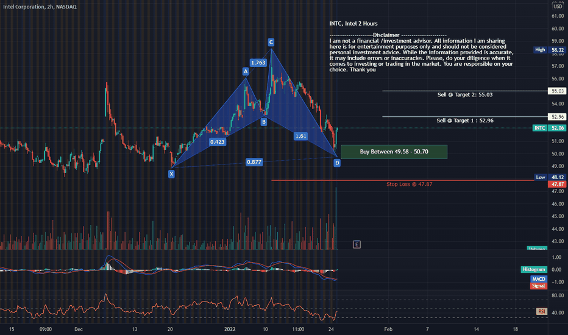Click the Dec label on time axis
Screen dimensions: 568x335
tap(78, 329)
